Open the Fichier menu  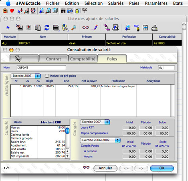tap(53, 3)
